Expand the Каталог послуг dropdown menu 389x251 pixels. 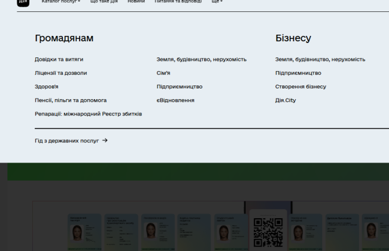(x=61, y=1)
